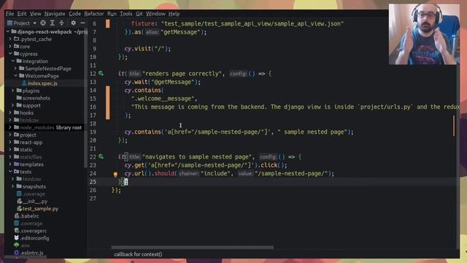
Task: Click the ".welcome__message" string on line 15
Action: pyautogui.click(x=163, y=99)
